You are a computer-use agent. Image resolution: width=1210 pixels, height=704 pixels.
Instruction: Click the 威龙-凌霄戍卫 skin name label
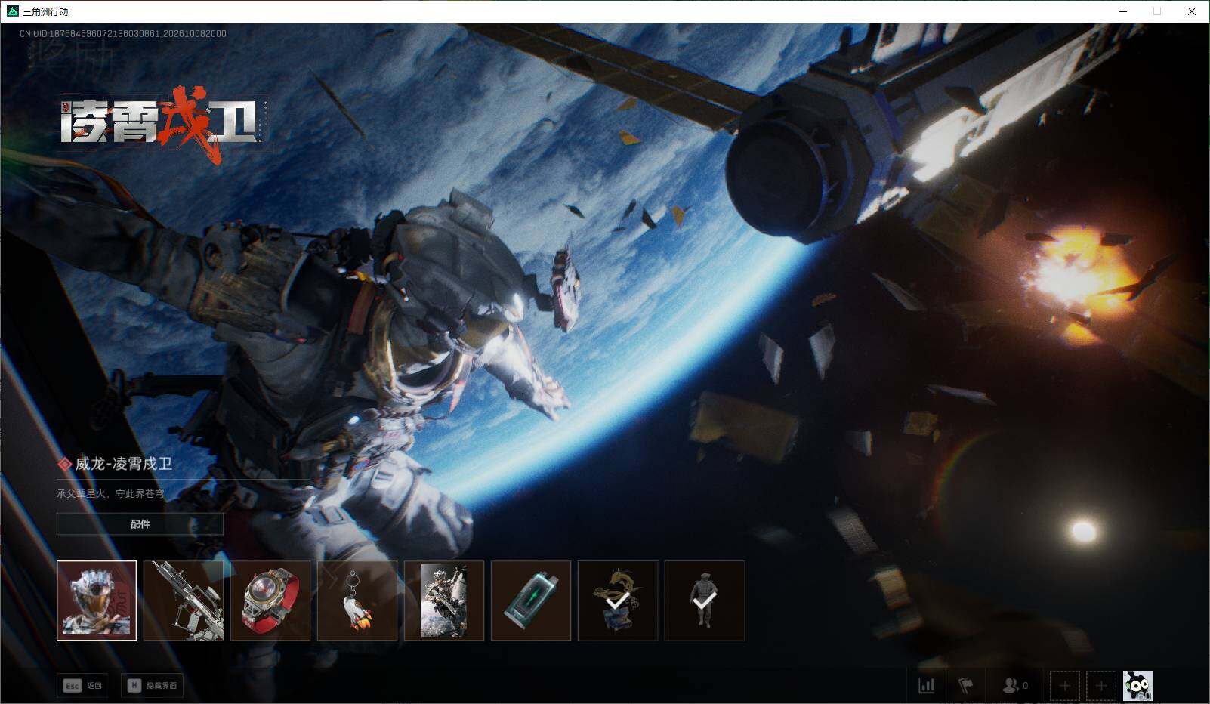click(124, 464)
